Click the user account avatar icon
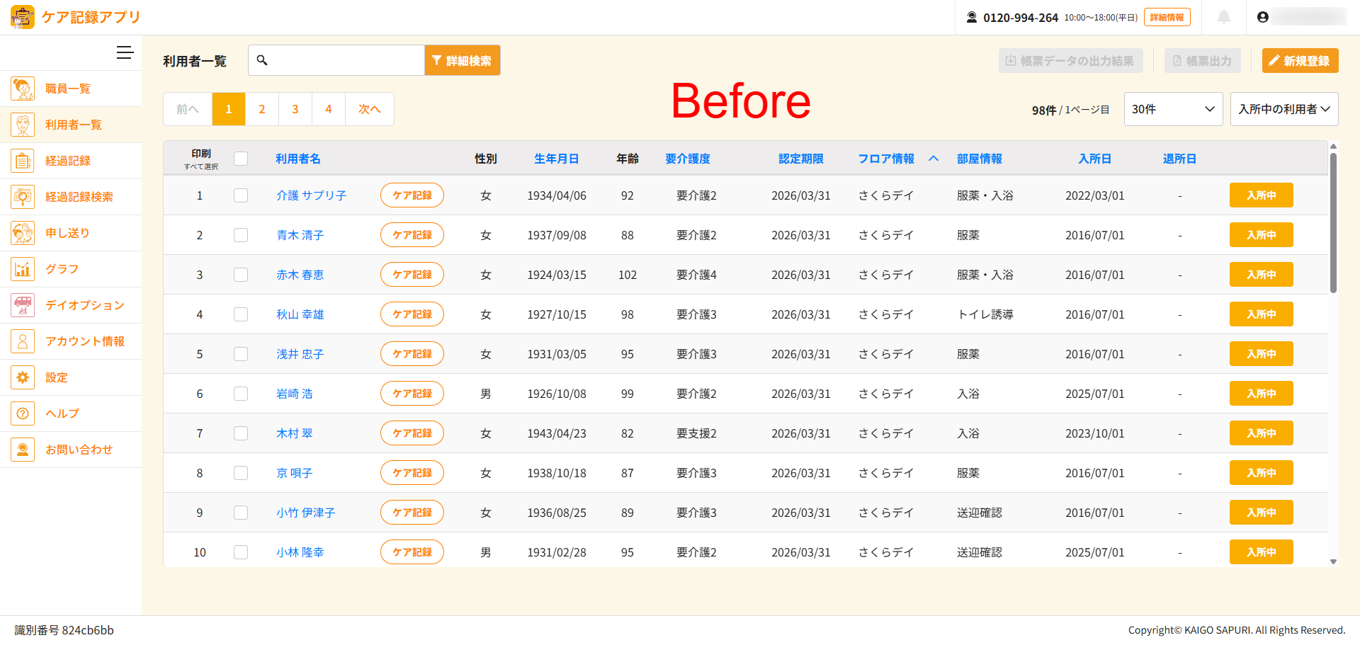Image resolution: width=1360 pixels, height=645 pixels. click(1262, 17)
